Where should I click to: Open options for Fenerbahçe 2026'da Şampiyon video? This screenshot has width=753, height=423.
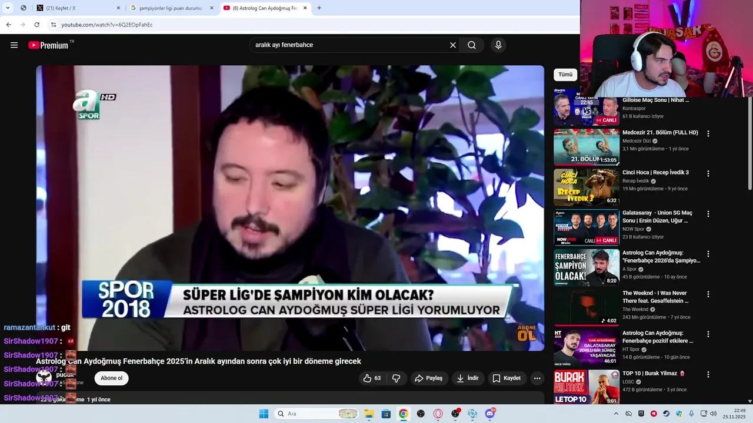pos(708,254)
